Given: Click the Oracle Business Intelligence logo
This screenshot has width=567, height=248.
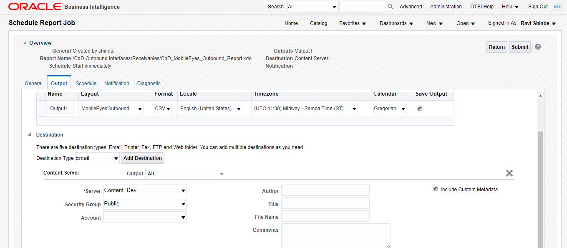Looking at the screenshot, I should (64, 7).
